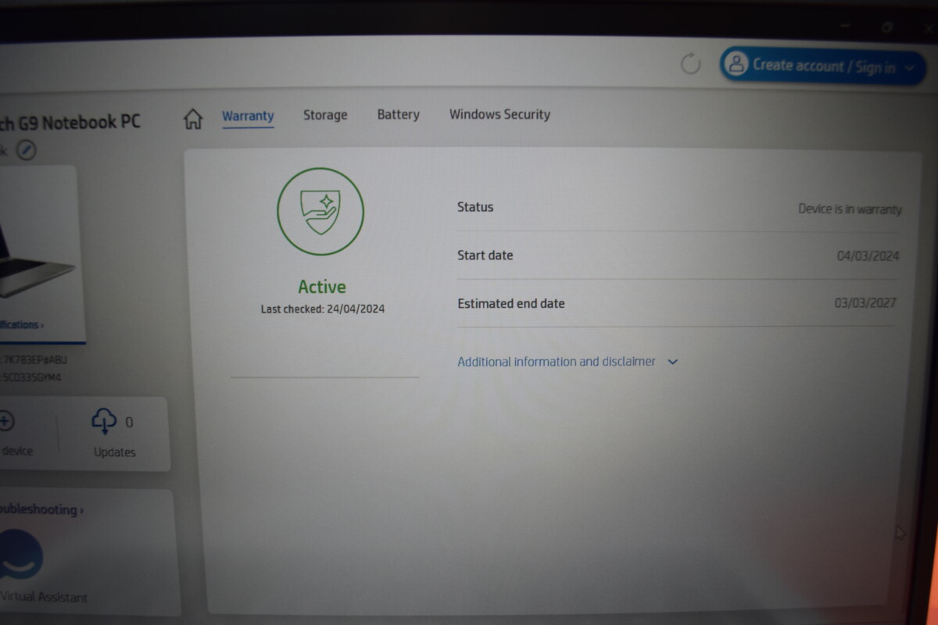Click the Active status text

322,287
